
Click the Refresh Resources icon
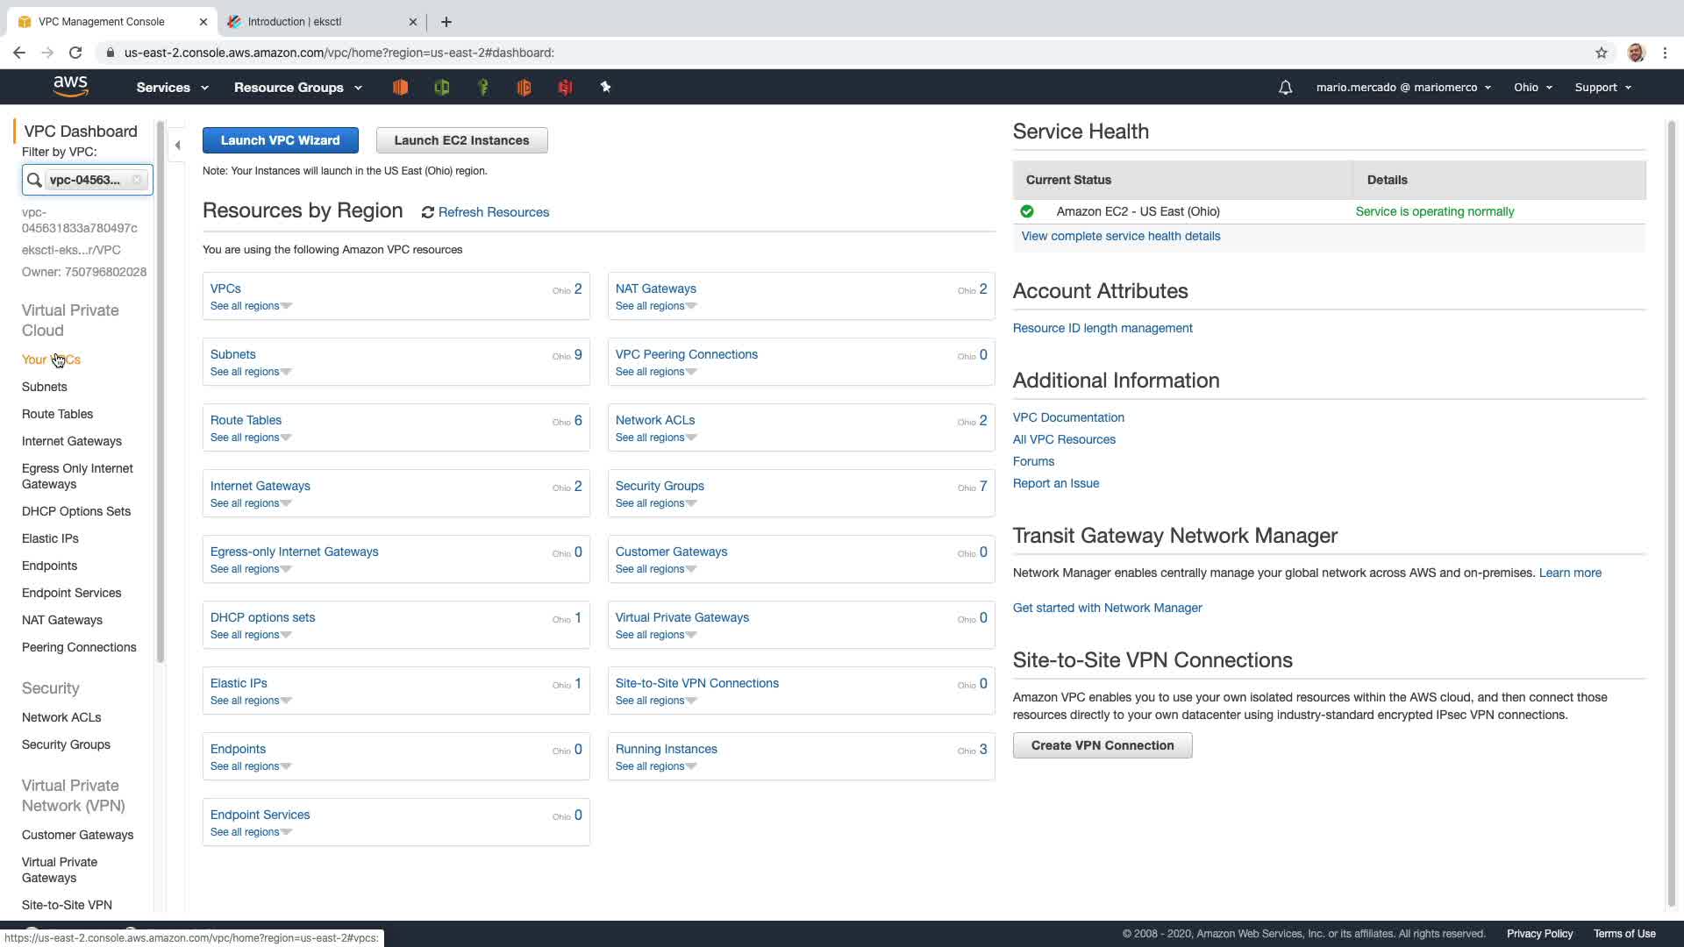[428, 212]
